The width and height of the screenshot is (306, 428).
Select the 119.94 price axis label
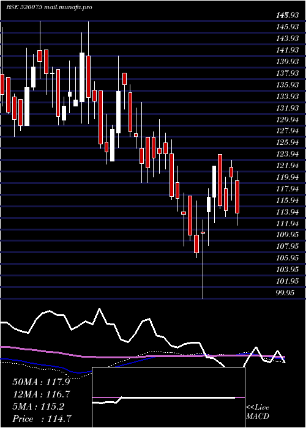pyautogui.click(x=287, y=177)
